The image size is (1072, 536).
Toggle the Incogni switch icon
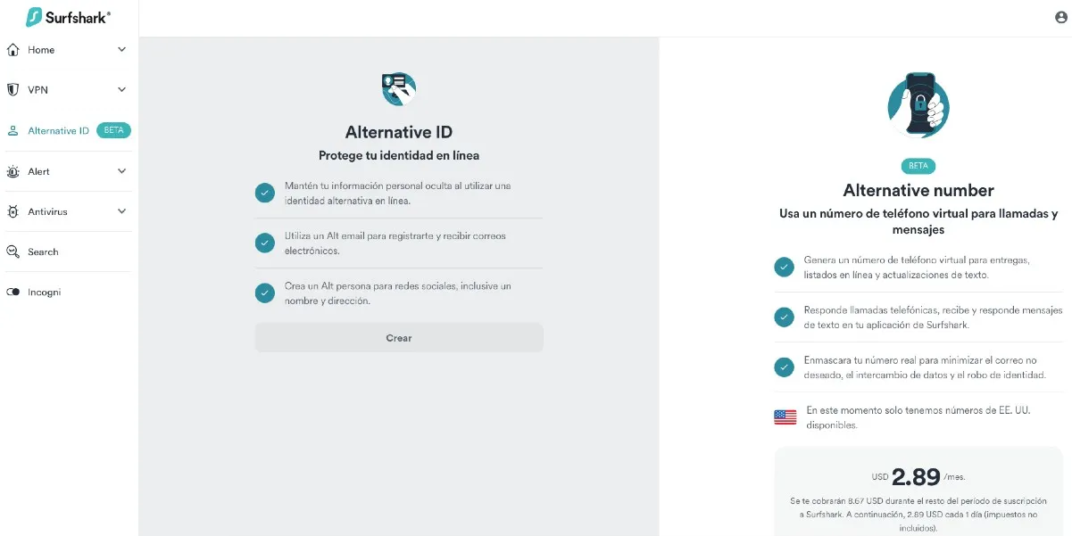(x=13, y=292)
